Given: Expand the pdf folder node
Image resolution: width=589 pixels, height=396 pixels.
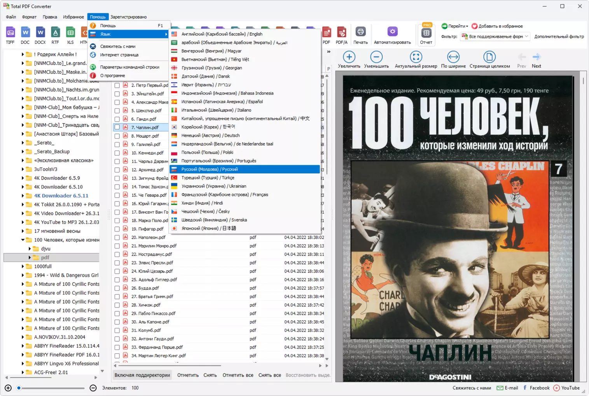Looking at the screenshot, I should coord(30,257).
